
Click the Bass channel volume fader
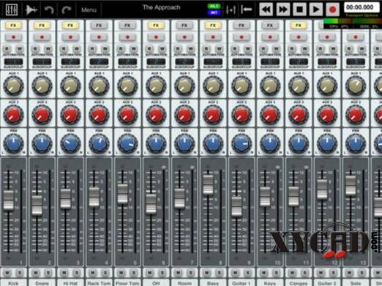tap(208, 185)
